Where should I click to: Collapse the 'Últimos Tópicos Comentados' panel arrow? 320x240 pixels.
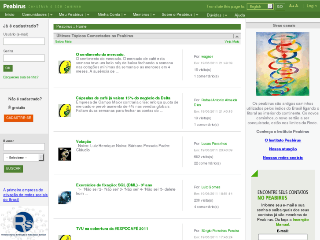[x=237, y=37]
